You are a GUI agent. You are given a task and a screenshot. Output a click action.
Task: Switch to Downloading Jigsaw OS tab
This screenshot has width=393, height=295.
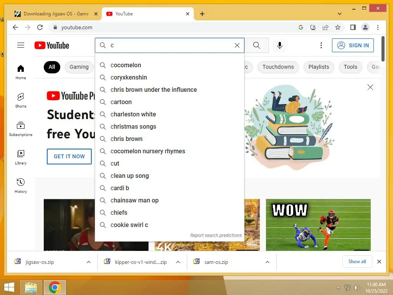click(x=56, y=14)
